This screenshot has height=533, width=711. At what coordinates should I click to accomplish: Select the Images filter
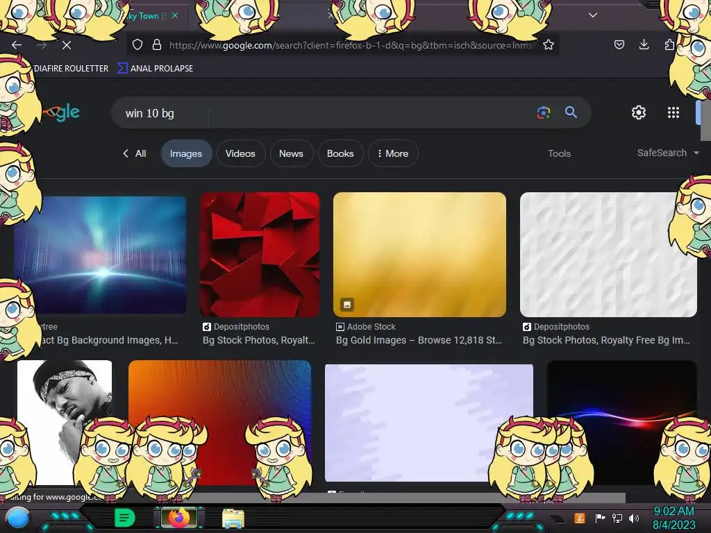(186, 153)
